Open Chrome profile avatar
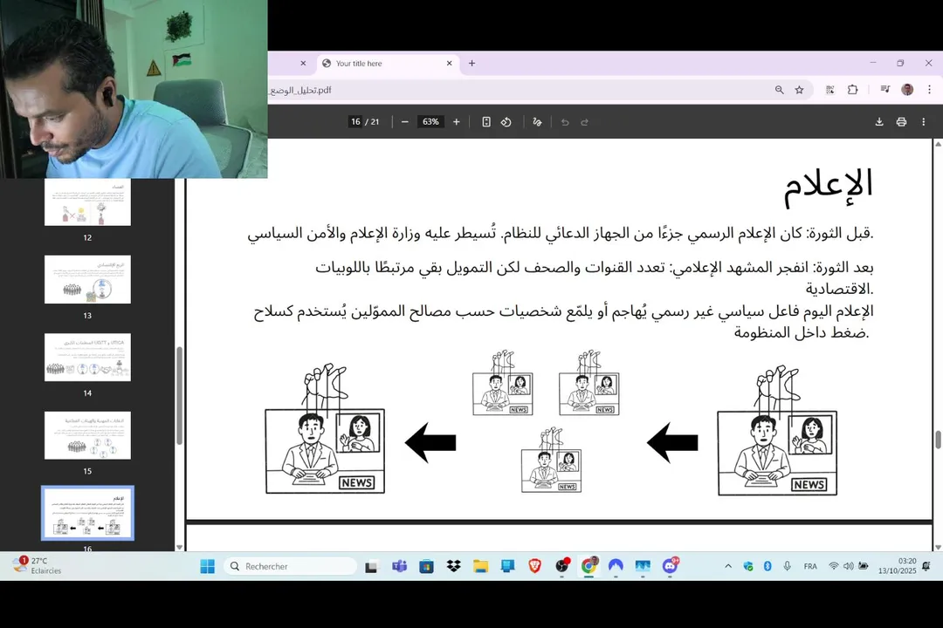This screenshot has height=628, width=943. (x=907, y=90)
